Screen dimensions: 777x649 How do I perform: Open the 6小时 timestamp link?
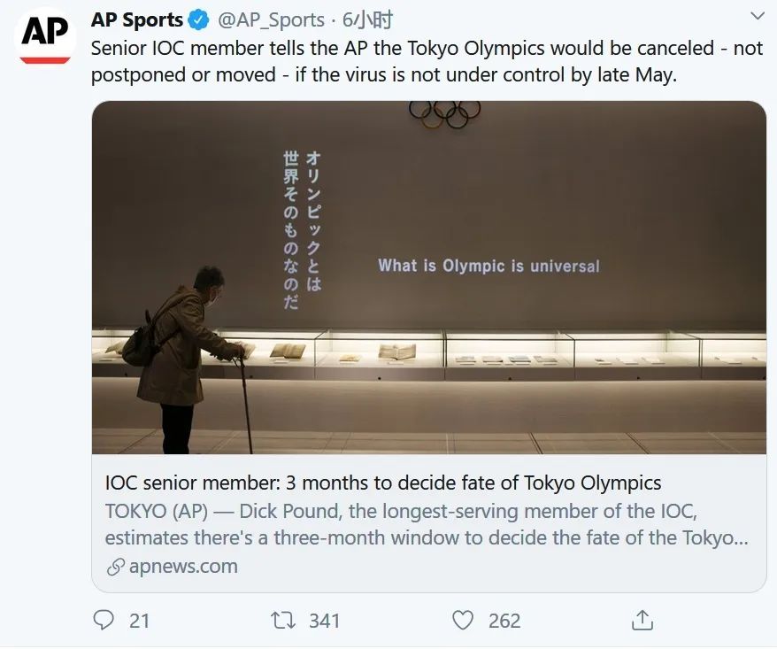pos(367,19)
